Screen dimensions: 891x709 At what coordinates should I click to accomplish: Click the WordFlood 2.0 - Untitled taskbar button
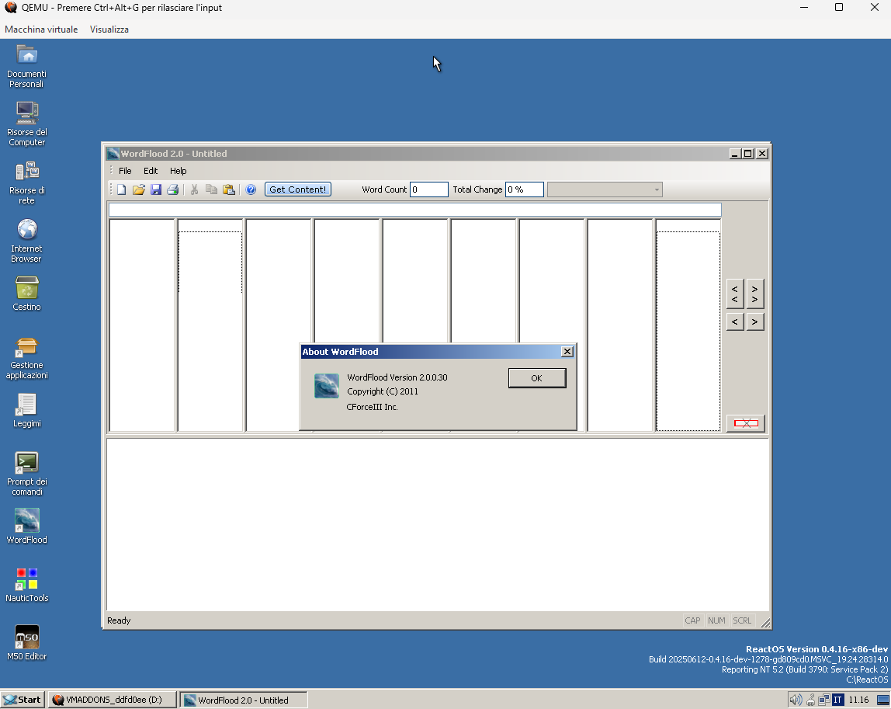point(244,700)
